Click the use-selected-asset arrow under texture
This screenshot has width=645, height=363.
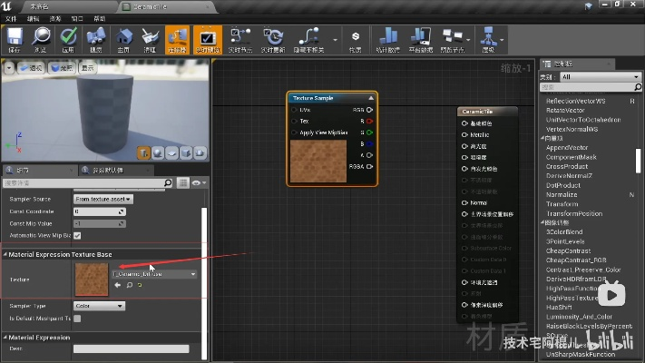click(x=117, y=285)
